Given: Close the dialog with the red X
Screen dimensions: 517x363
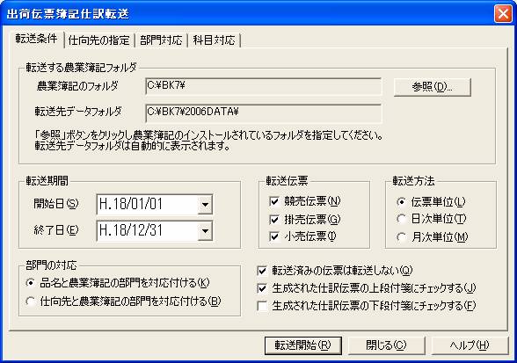Looking at the screenshot, I should (503, 14).
